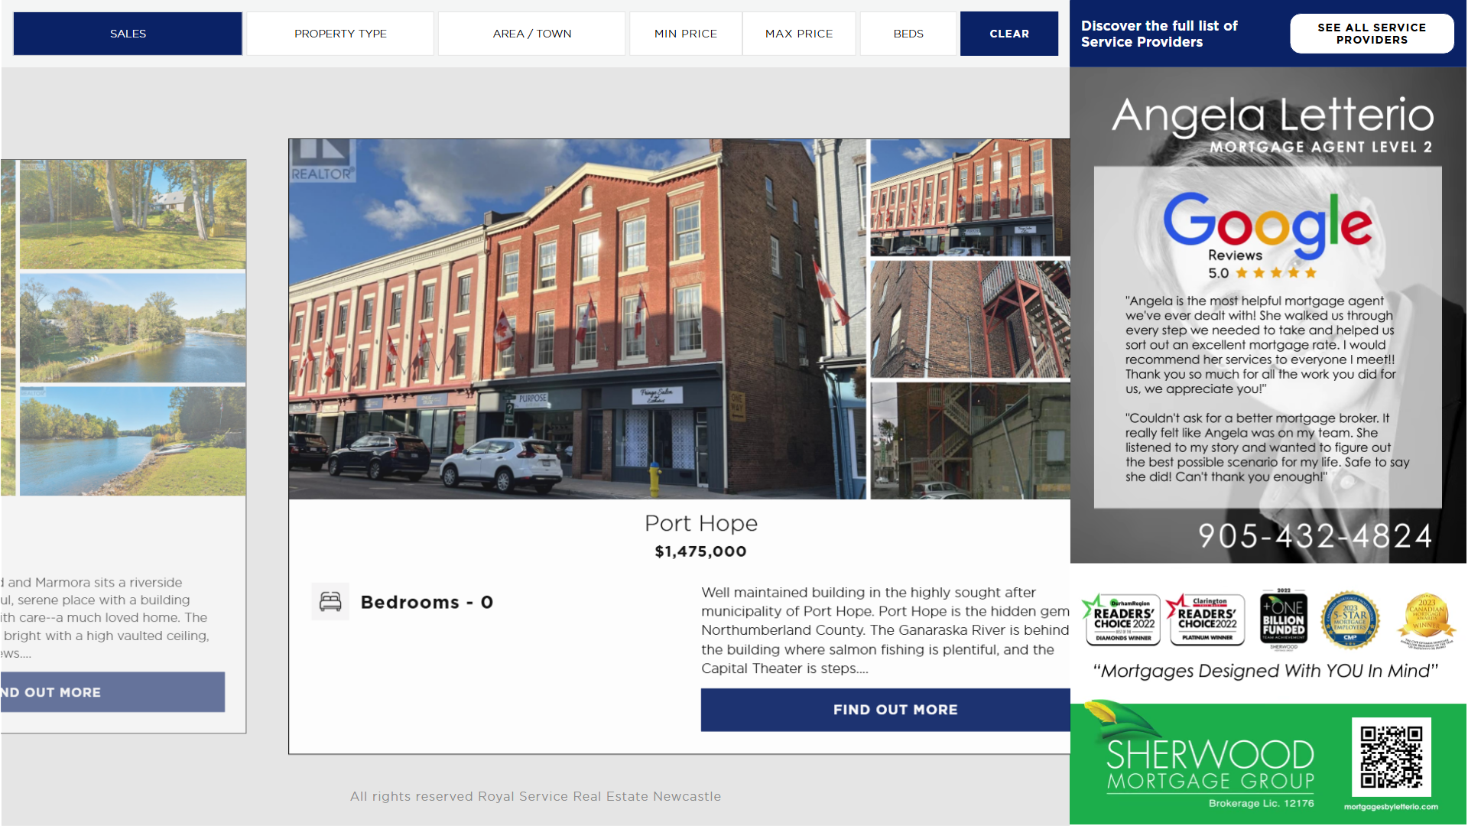
Task: Click the main Port Hope building photo
Action: pyautogui.click(x=577, y=319)
